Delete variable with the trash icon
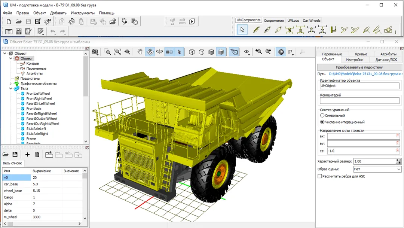Screen dimensions: 404x228 click(37, 155)
